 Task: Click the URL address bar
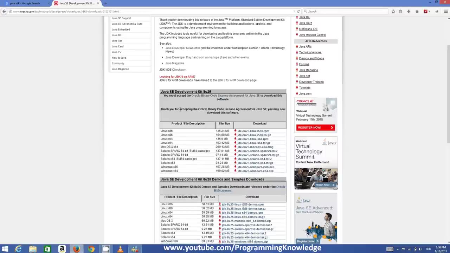[151, 11]
